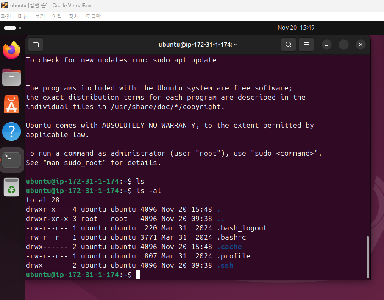Viewport: 384px width, 300px height.
Task: Open the Ubuntu App Center icon
Action: 11,104
